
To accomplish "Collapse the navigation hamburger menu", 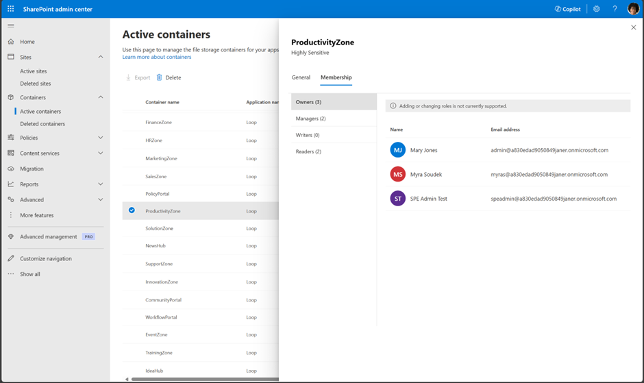I will pos(10,26).
